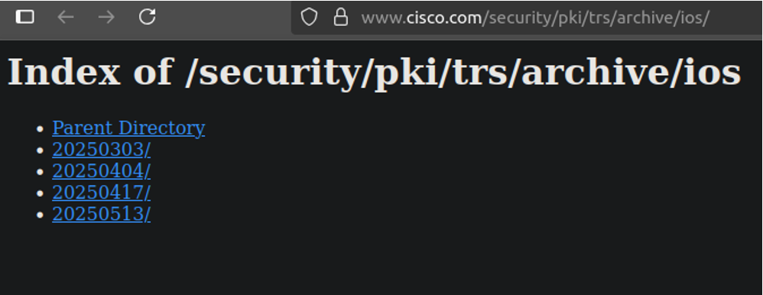Screen dimensions: 763x295
Task: Open the sidebar panel icon
Action: click(x=24, y=17)
